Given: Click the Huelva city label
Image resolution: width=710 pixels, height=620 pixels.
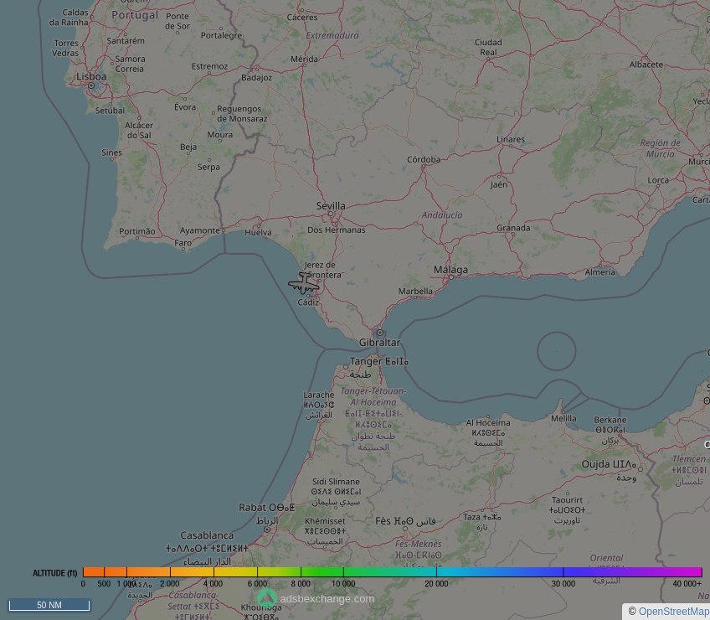Looking at the screenshot, I should pos(258,233).
